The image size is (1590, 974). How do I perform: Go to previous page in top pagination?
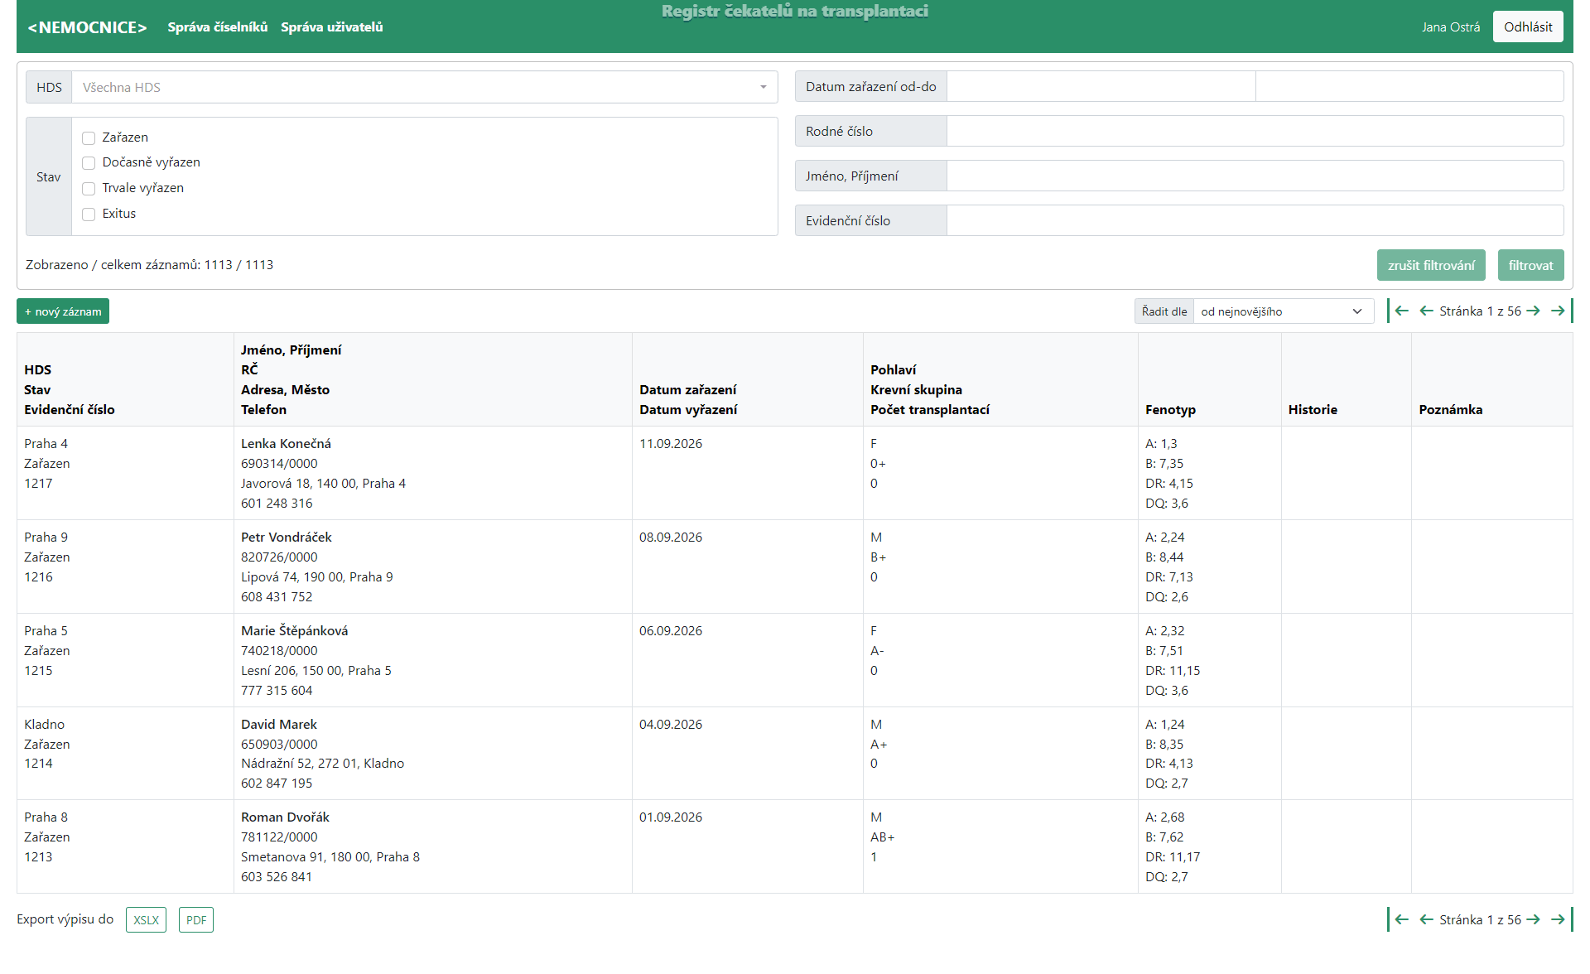1426,311
